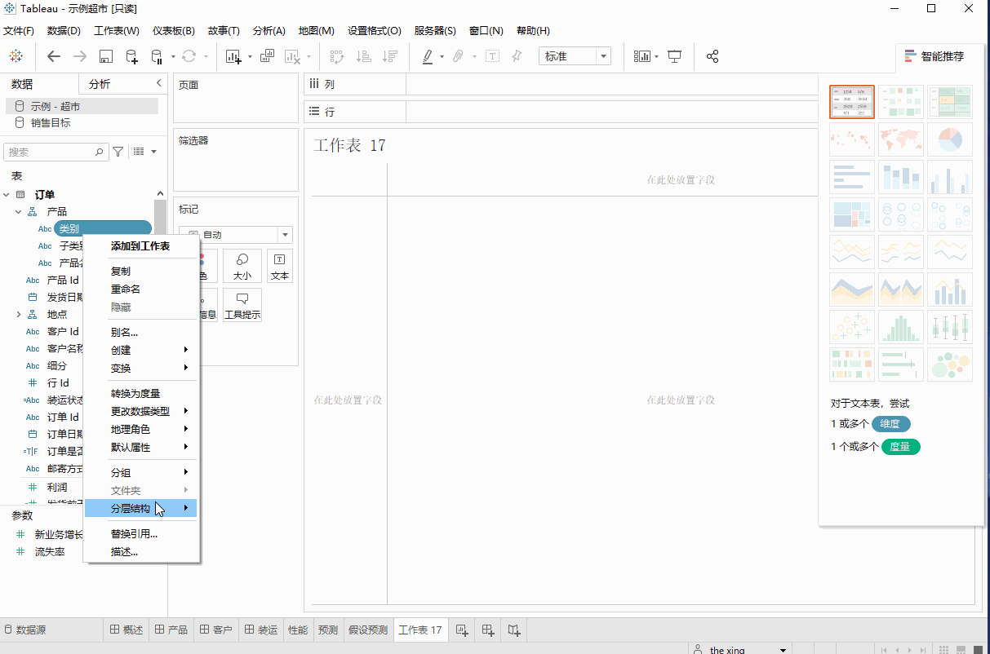Click the undo back arrow icon

pyautogui.click(x=54, y=56)
